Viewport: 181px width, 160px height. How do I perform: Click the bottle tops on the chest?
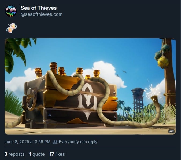click(x=67, y=71)
